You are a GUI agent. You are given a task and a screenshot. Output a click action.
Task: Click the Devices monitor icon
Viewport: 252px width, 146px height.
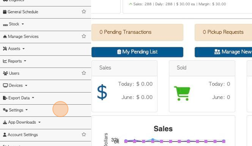tap(5, 85)
